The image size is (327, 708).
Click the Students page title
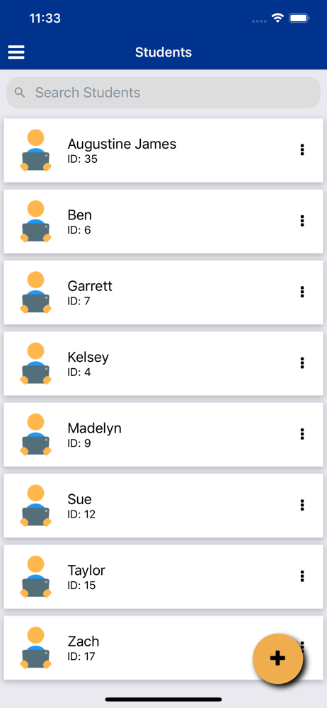click(x=163, y=52)
